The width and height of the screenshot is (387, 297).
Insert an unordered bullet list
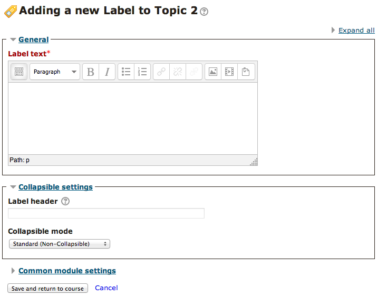click(x=126, y=72)
